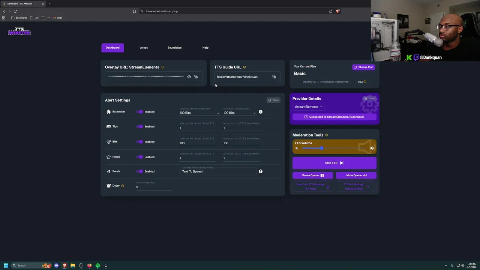Toggle the Bits alerts switch

click(139, 142)
